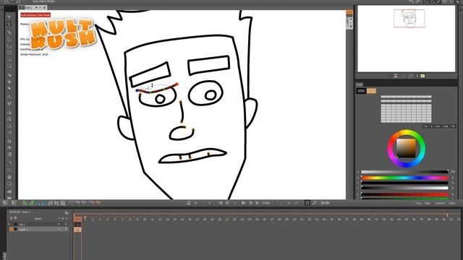Switch to the RGB slider mode
463x260 pixels.
click(x=446, y=126)
